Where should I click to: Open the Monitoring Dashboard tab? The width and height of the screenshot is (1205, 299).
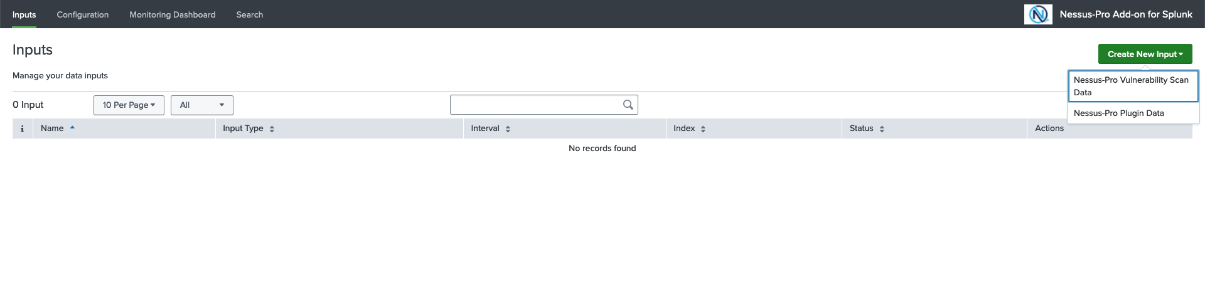pyautogui.click(x=173, y=14)
